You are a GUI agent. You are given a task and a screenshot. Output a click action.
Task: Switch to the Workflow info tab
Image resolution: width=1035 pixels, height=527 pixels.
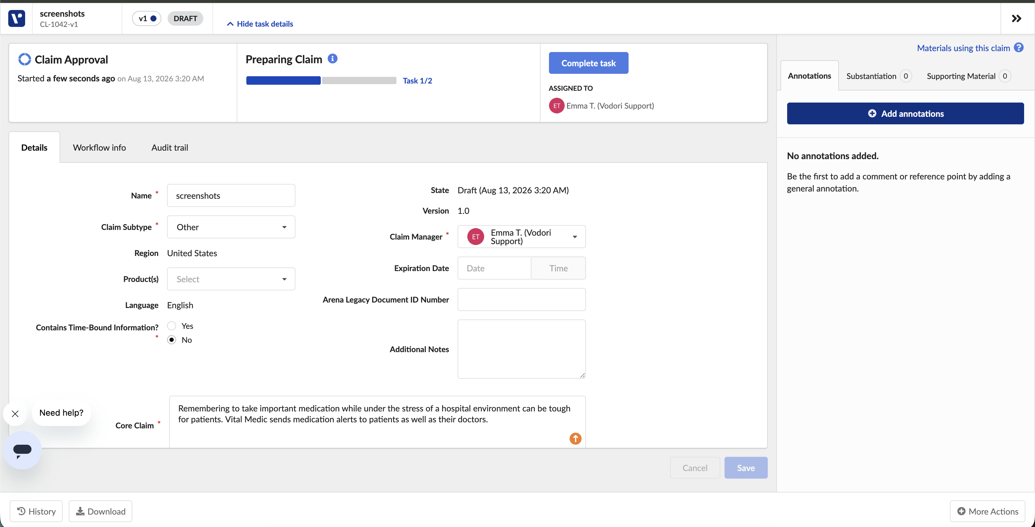pos(99,147)
